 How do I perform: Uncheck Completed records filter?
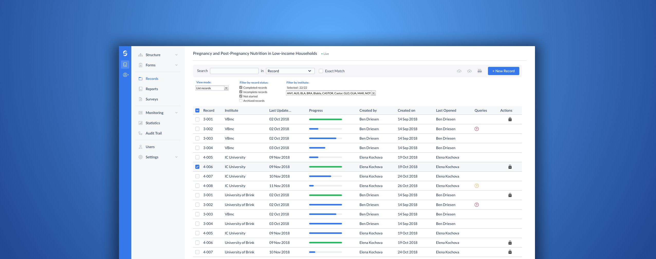241,88
